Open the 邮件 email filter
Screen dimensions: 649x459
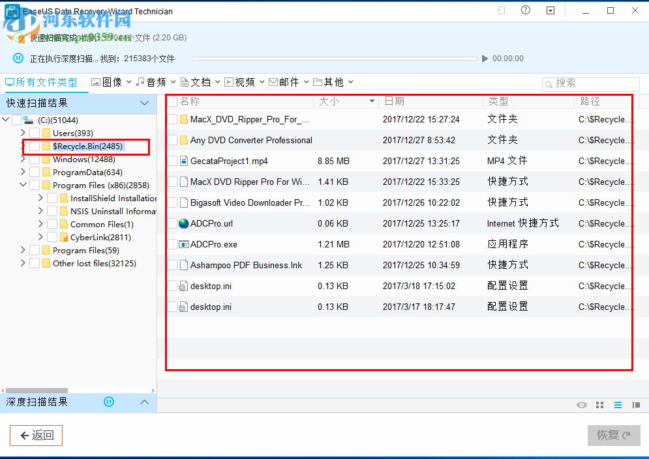[288, 81]
